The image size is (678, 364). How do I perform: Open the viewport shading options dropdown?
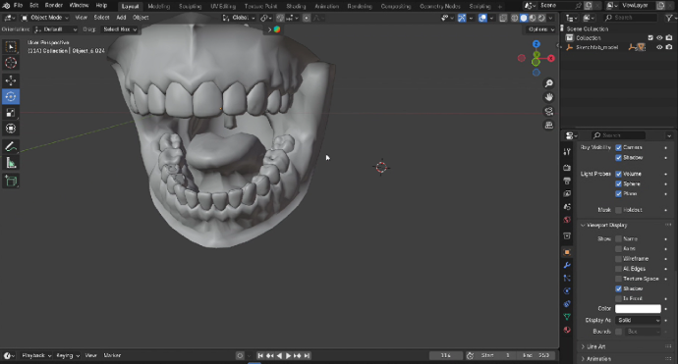pyautogui.click(x=550, y=18)
